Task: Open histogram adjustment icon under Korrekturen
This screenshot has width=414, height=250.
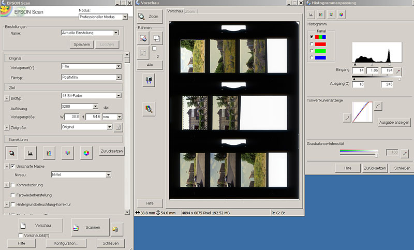Action: click(31, 153)
